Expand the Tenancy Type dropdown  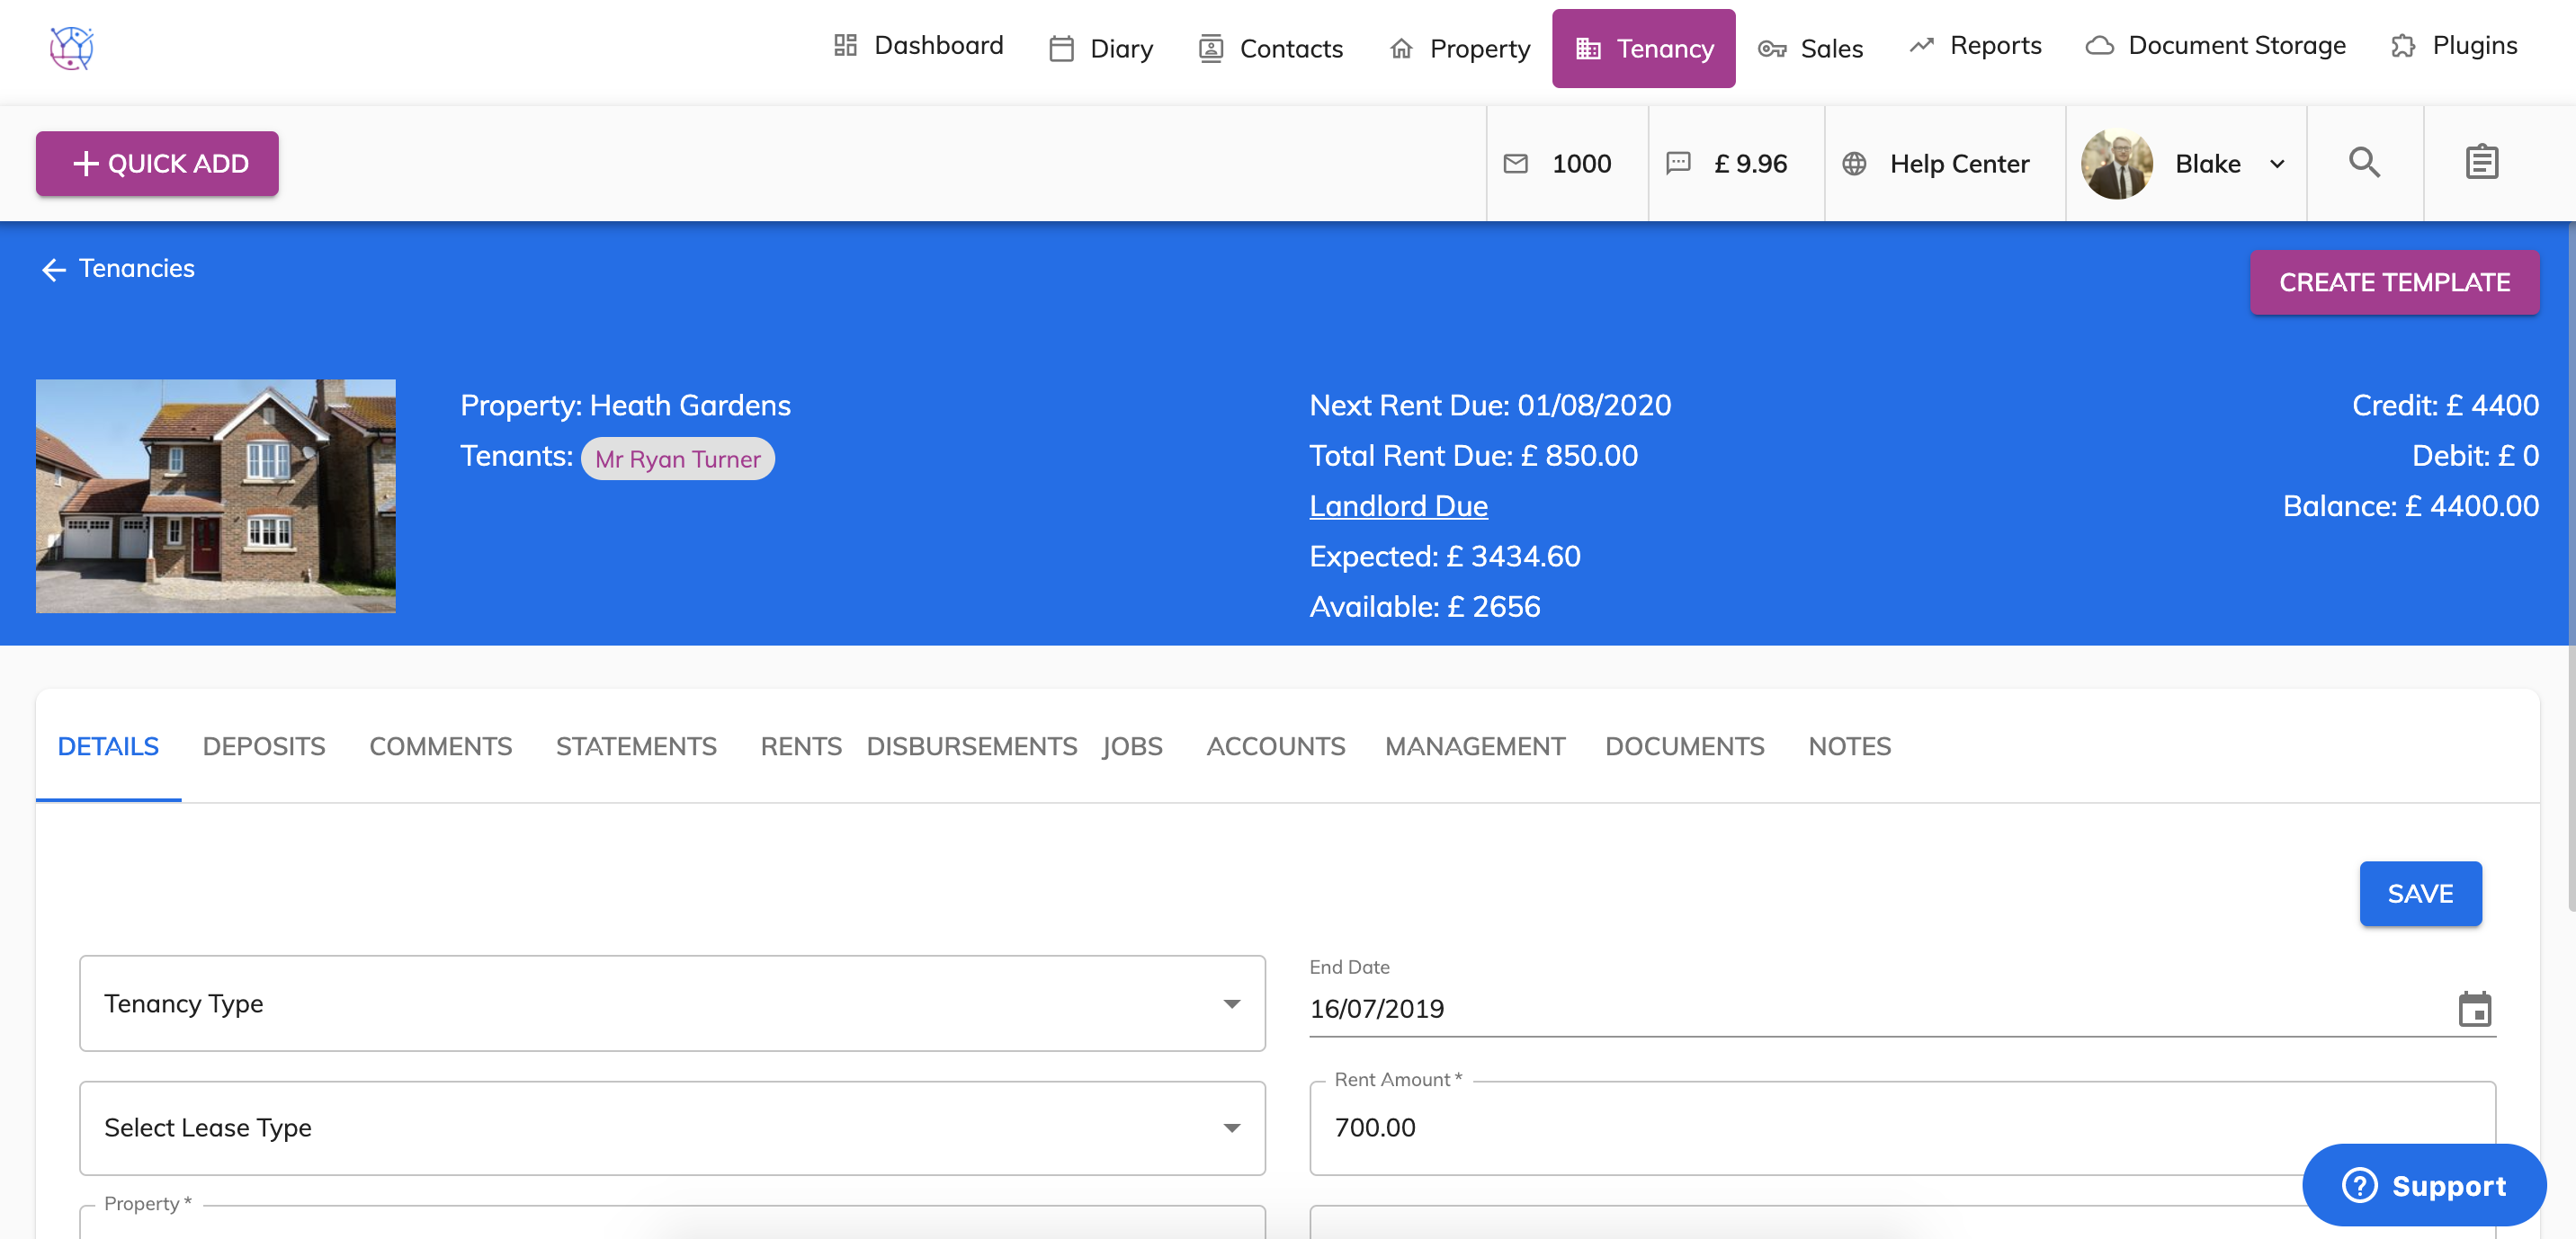[672, 1003]
